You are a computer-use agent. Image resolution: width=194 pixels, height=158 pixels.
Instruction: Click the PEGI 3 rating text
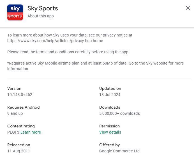(x=13, y=132)
